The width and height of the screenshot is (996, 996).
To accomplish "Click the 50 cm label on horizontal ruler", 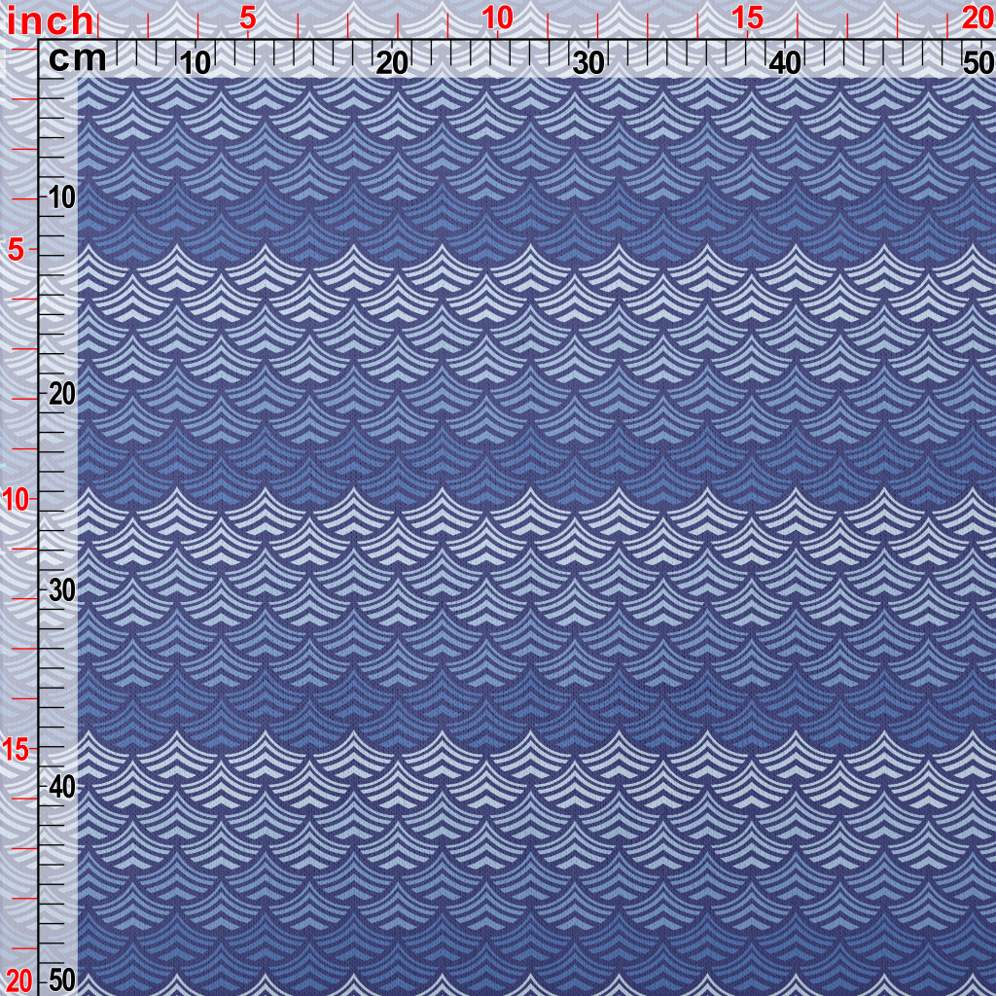I will [x=976, y=63].
